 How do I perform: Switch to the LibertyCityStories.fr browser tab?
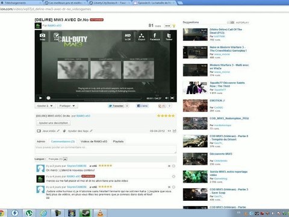[110, 3]
